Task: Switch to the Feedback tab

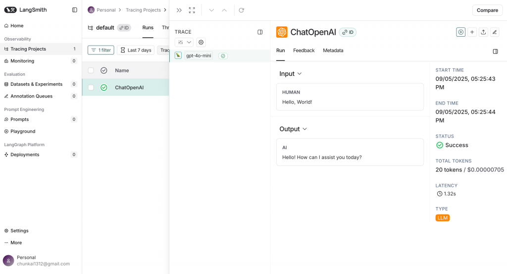Action: pos(304,51)
